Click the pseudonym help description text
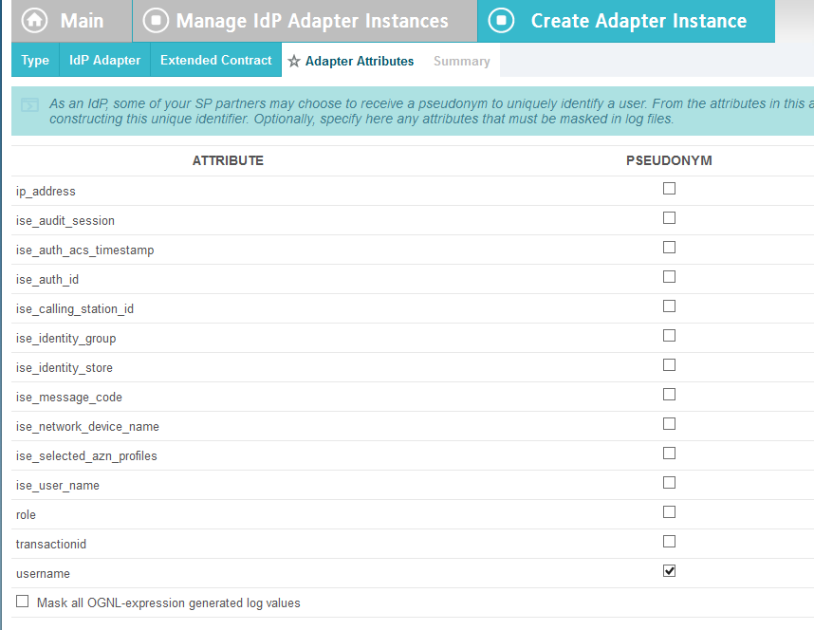Viewport: 814px width, 630px height. pos(432,111)
